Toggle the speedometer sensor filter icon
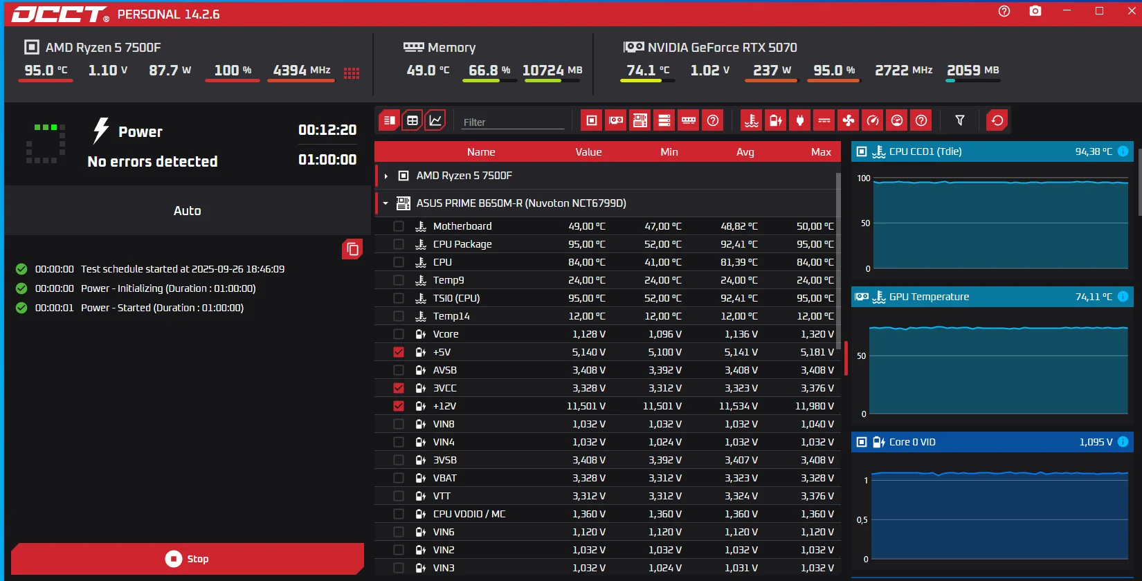The height and width of the screenshot is (581, 1142). pos(873,120)
